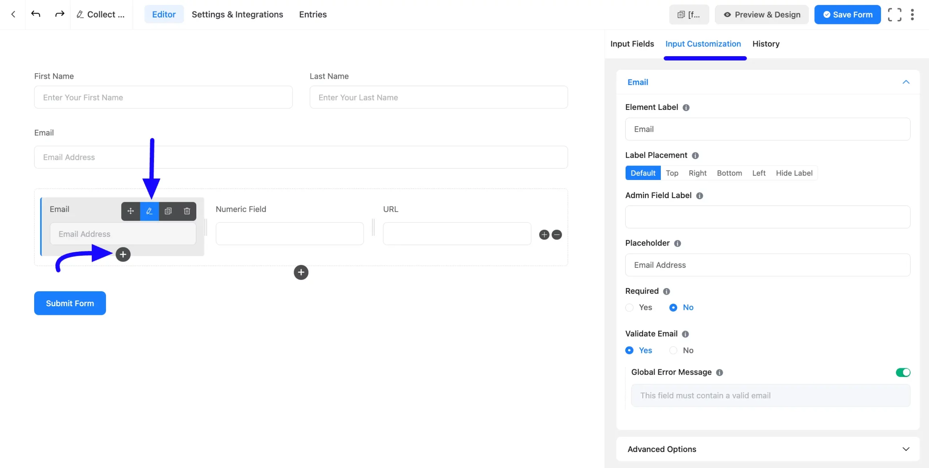This screenshot has width=929, height=468.
Task: Set label placement to Left
Action: (x=759, y=173)
